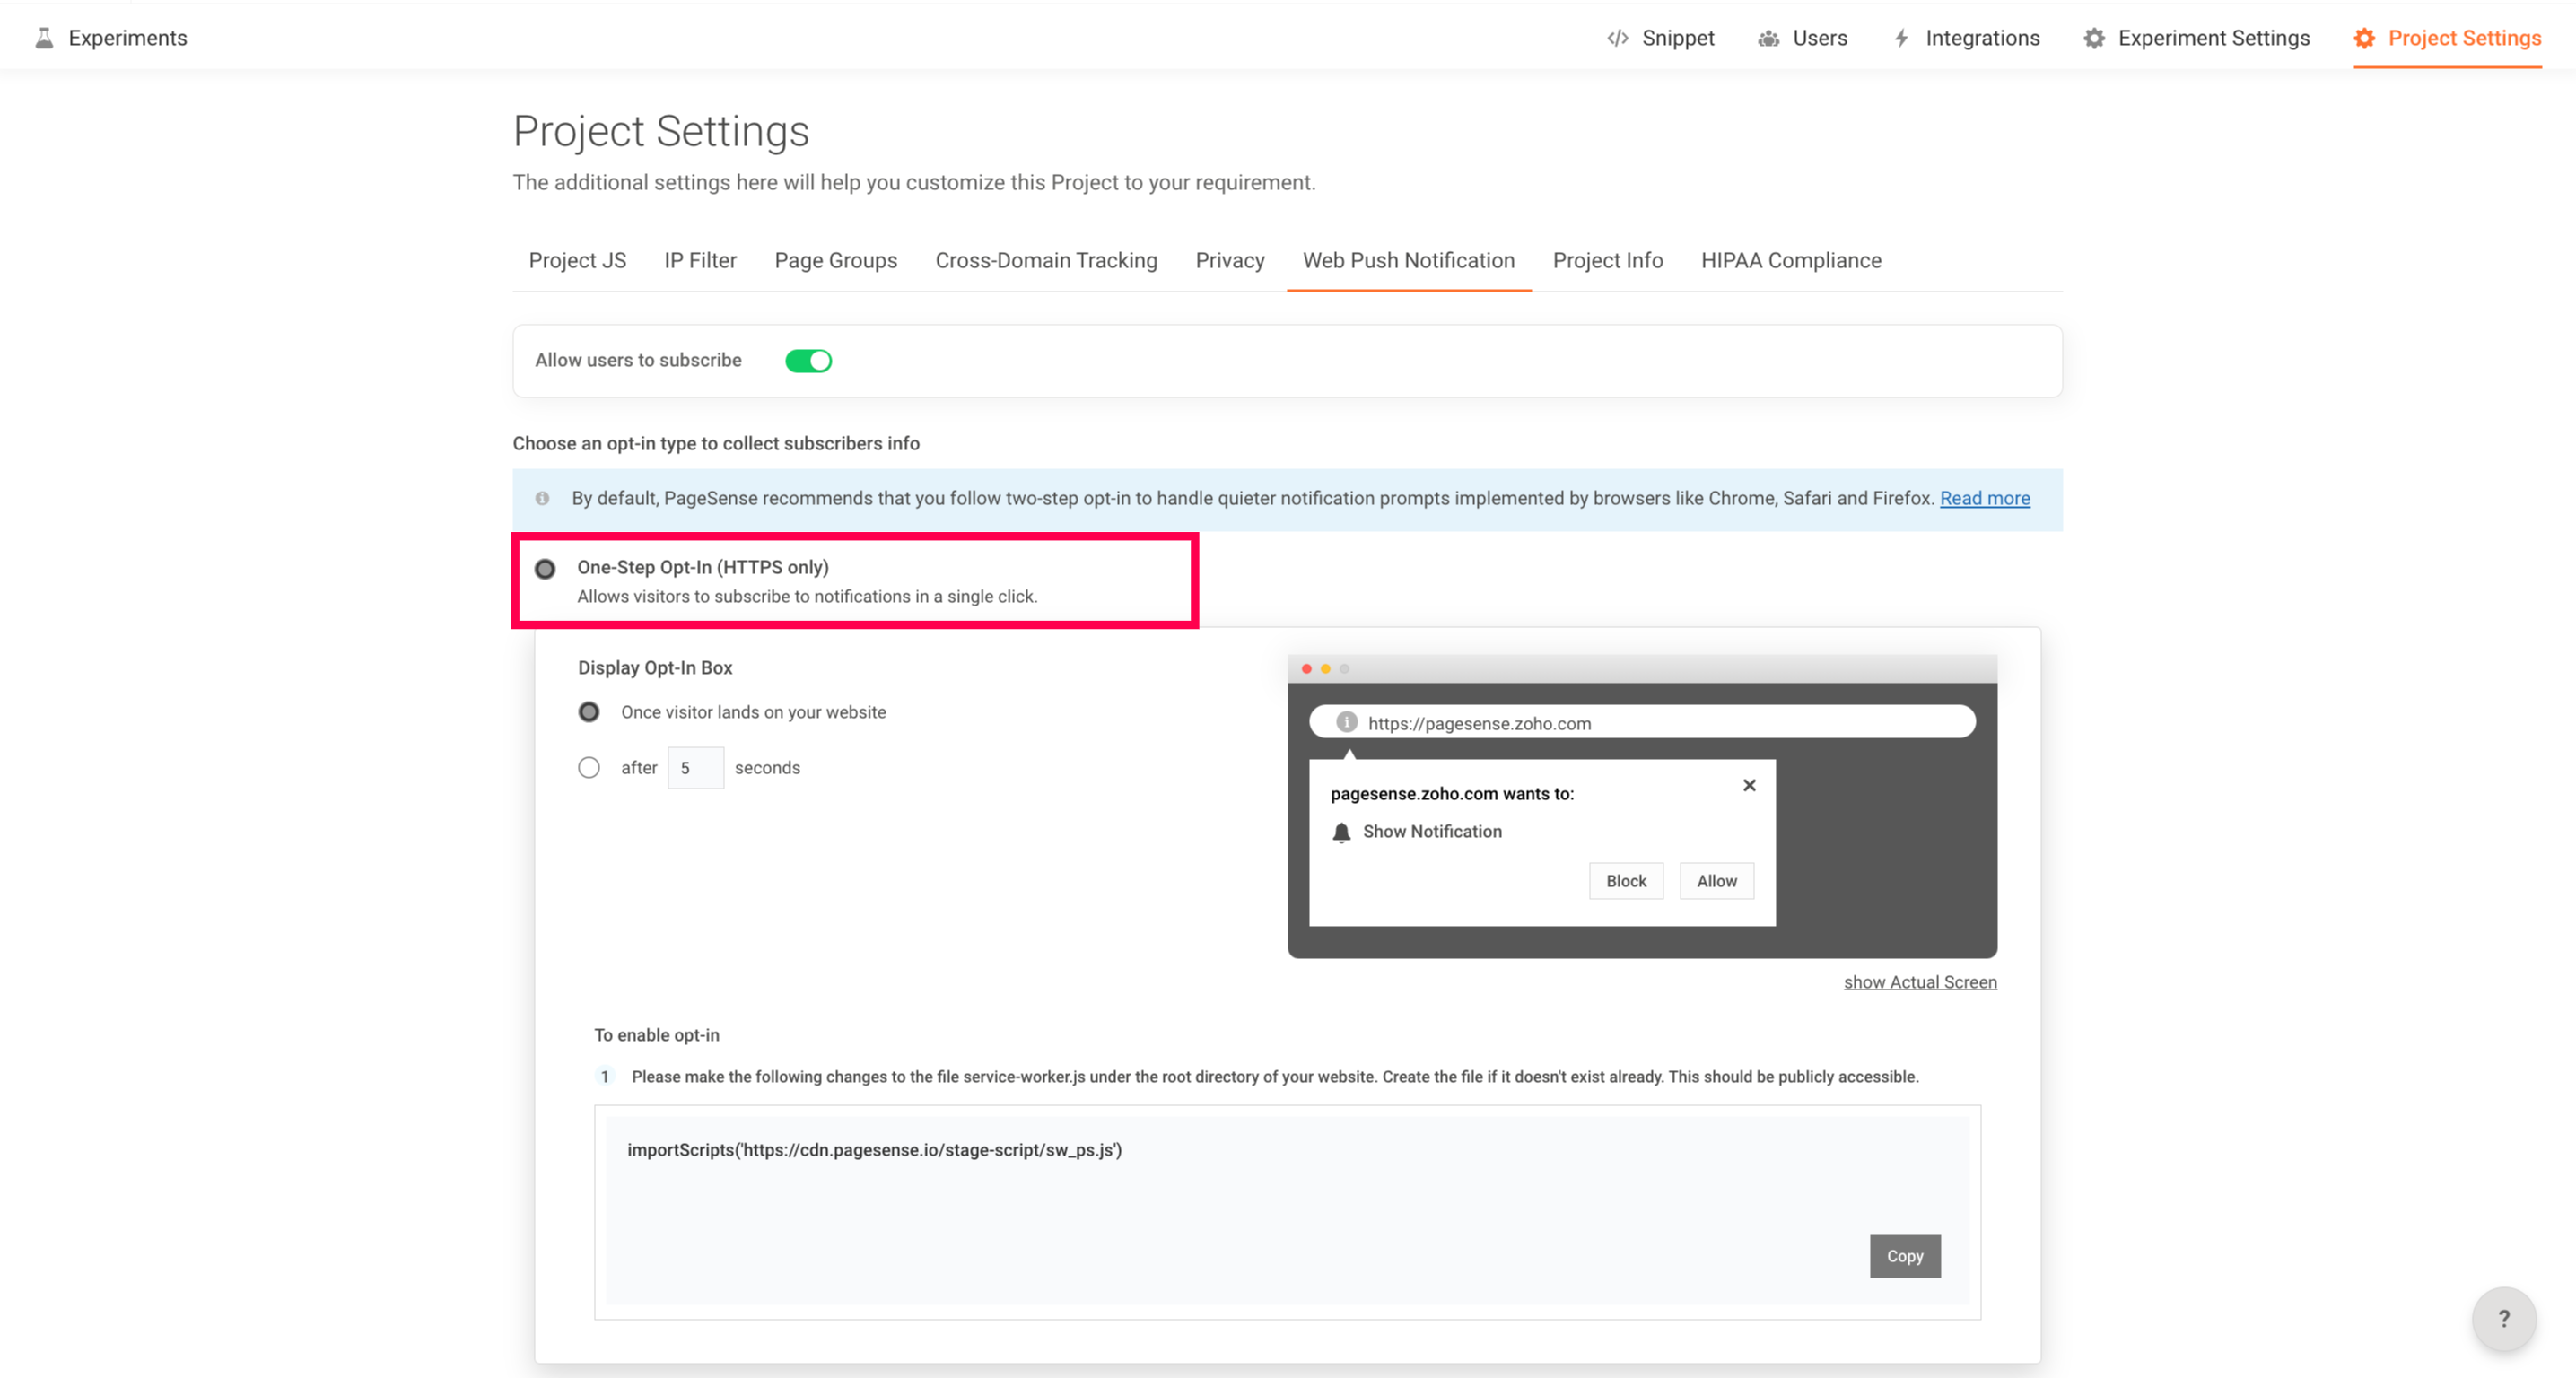
Task: Click the Experiment Settings gear icon
Action: 2094,38
